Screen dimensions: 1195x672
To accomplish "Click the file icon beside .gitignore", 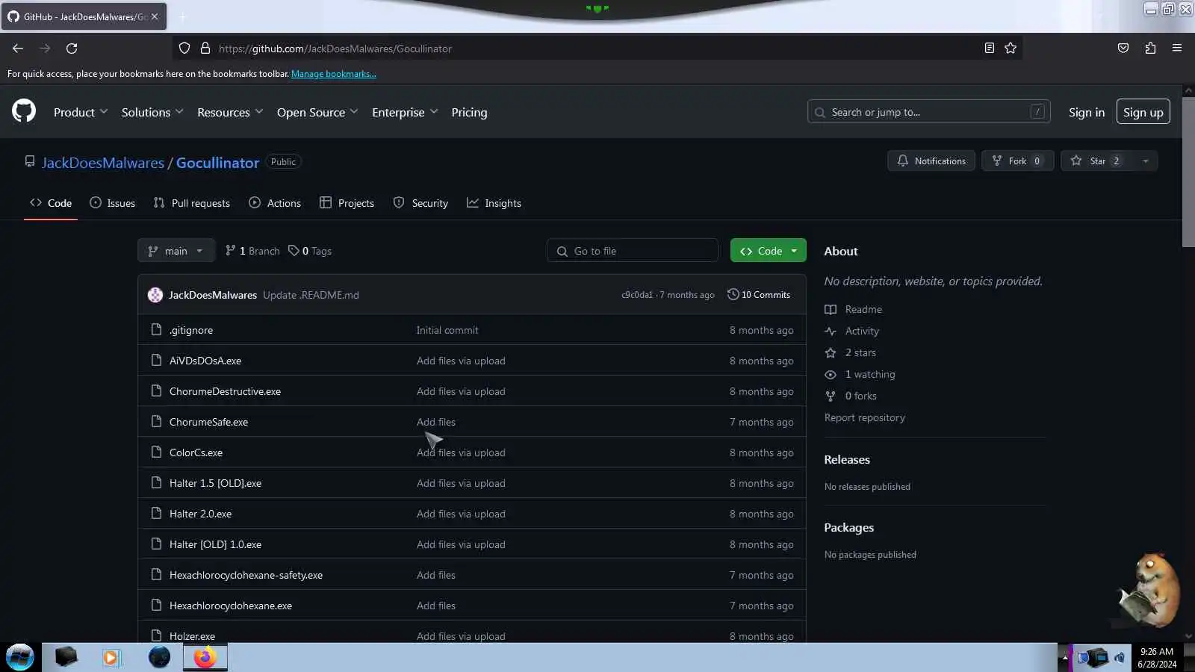I will (x=156, y=329).
